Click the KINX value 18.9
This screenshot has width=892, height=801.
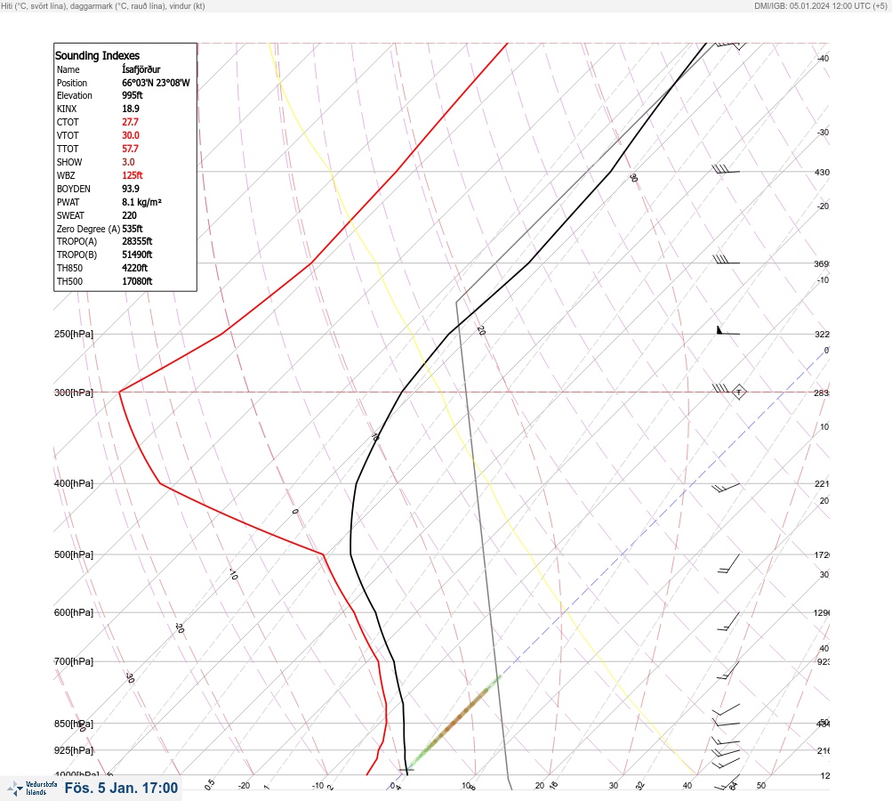131,109
